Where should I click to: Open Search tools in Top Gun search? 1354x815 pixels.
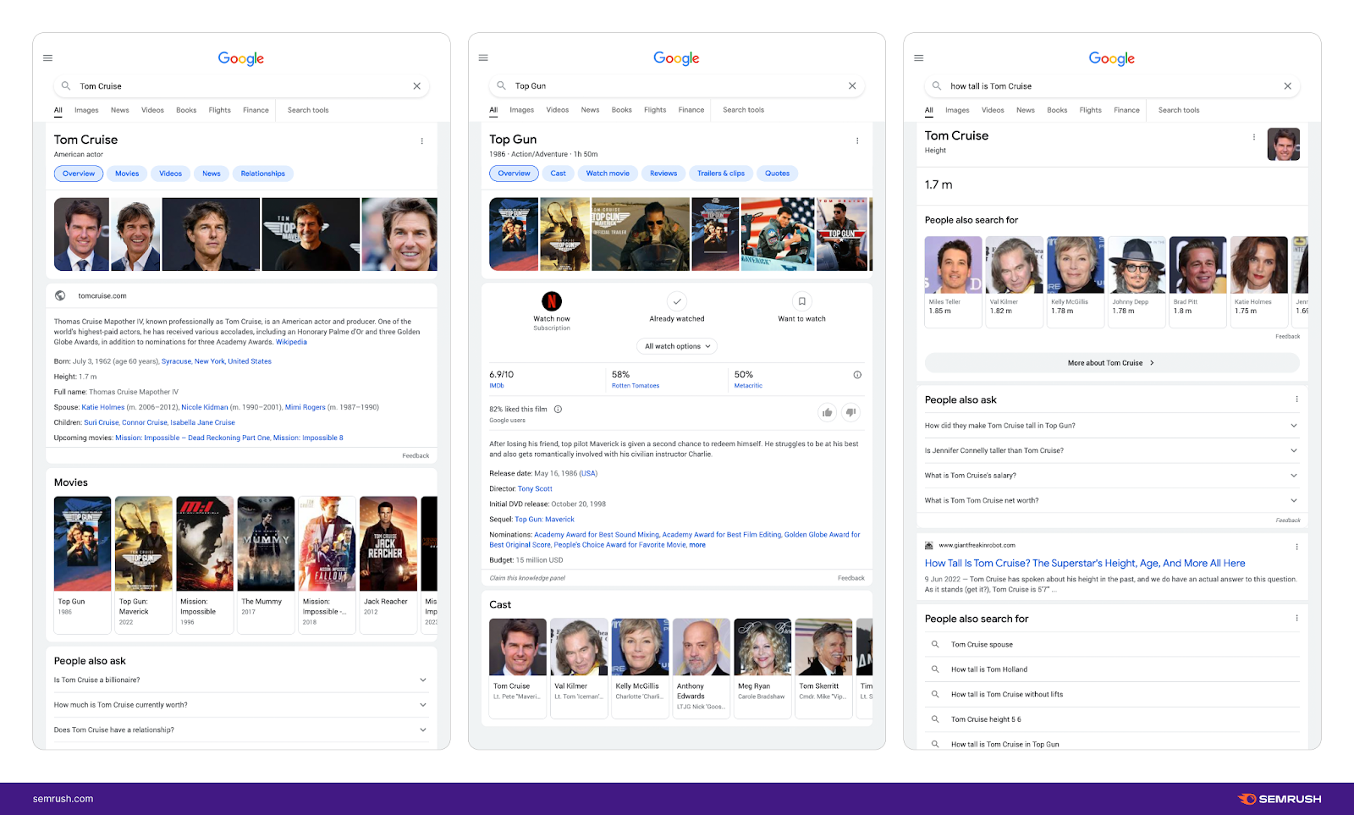click(x=743, y=110)
